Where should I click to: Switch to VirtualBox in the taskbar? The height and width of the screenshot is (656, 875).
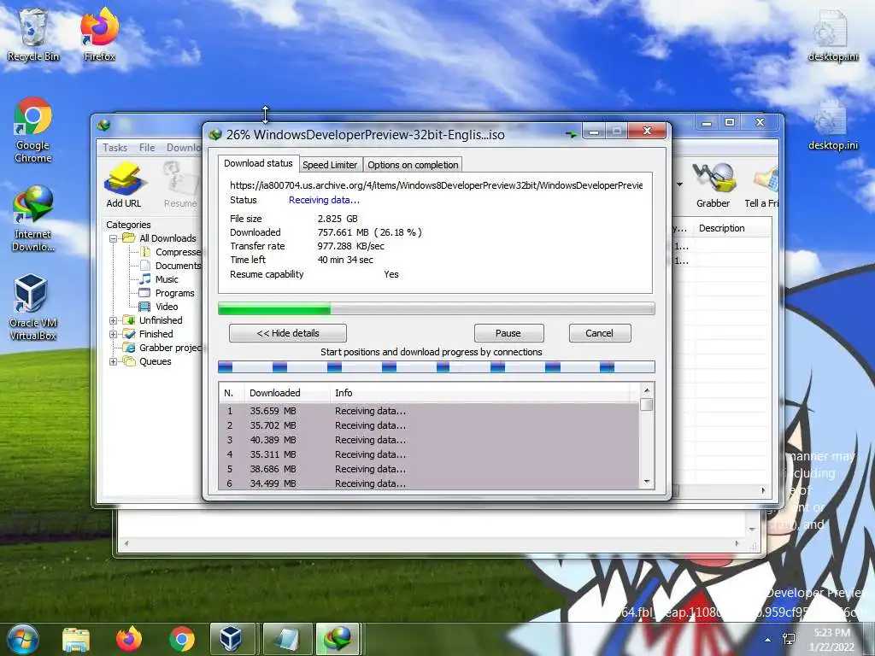(x=232, y=639)
